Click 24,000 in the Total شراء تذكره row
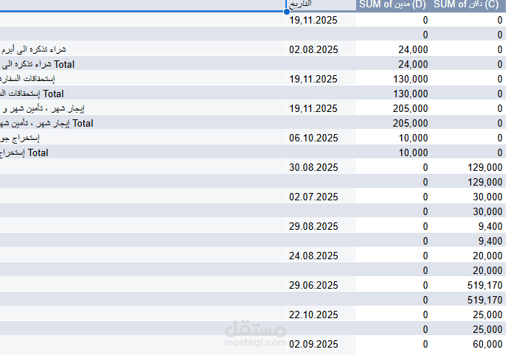The height and width of the screenshot is (355, 511). pos(413,64)
